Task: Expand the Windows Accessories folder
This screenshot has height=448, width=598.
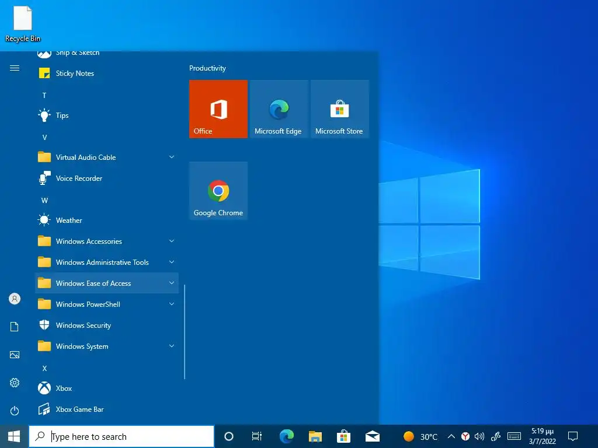Action: (x=106, y=241)
